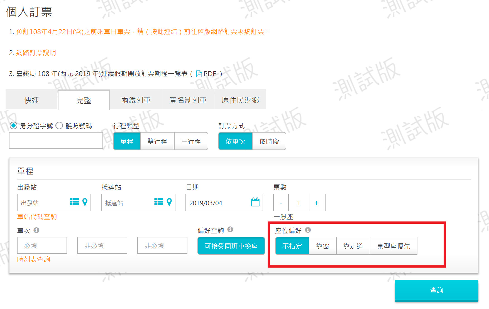Click the date field 2019/03/04
The width and height of the screenshot is (489, 309).
pos(224,202)
